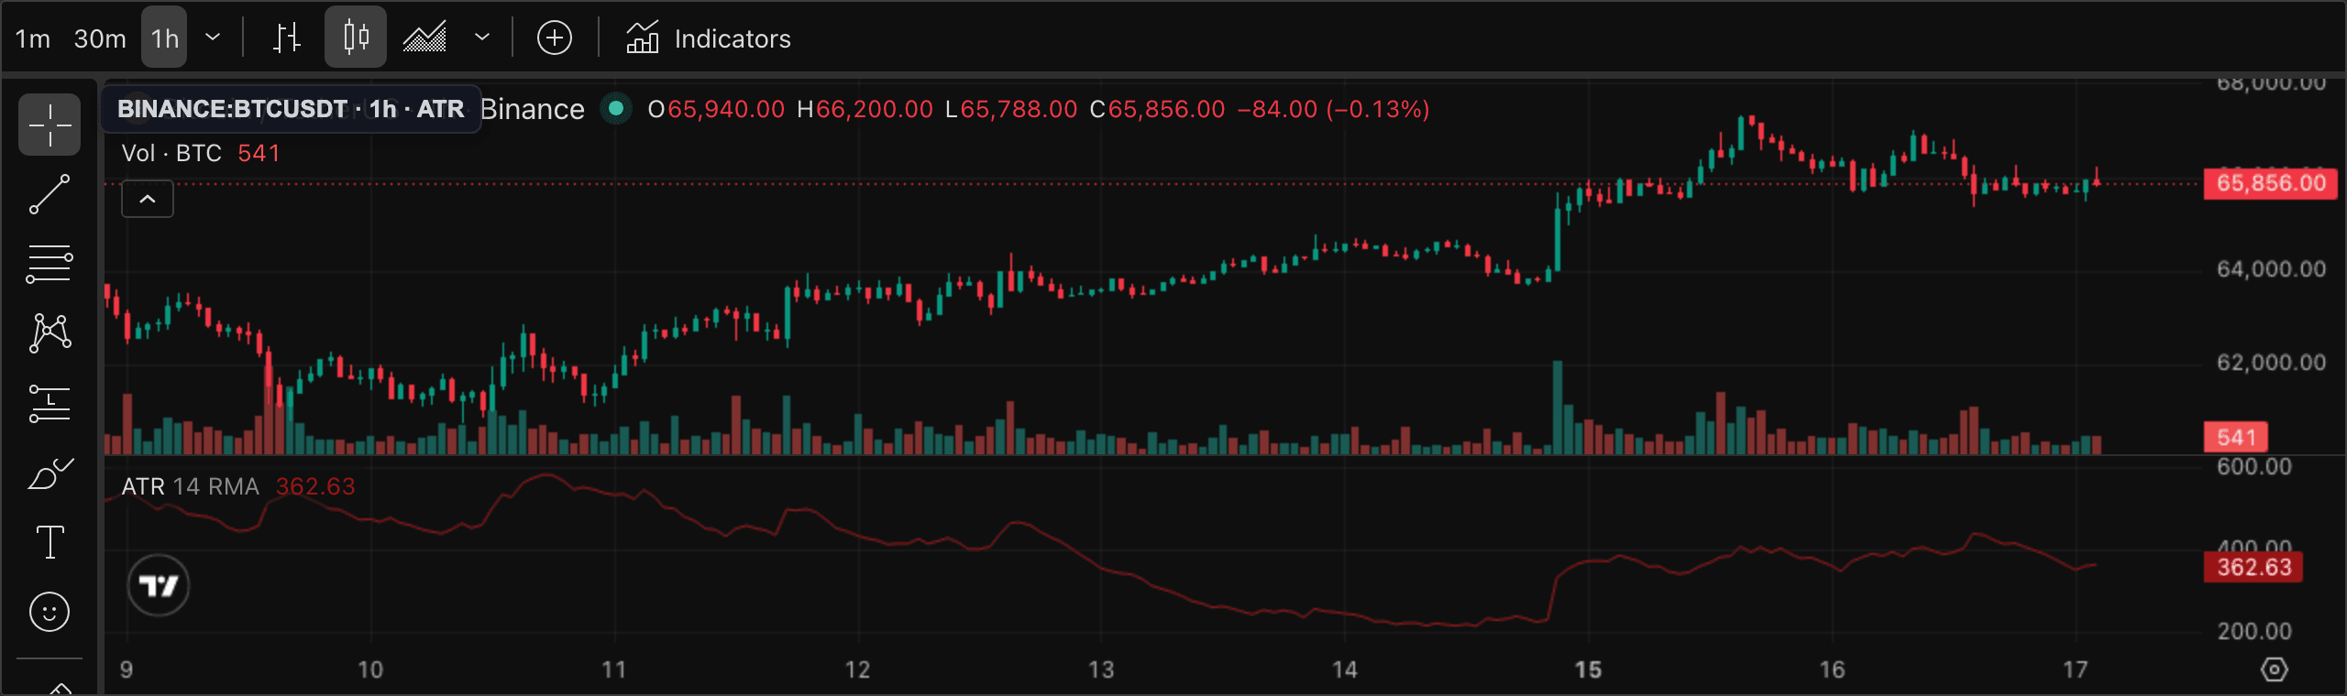
Task: Switch to area chart style
Action: coord(424,38)
